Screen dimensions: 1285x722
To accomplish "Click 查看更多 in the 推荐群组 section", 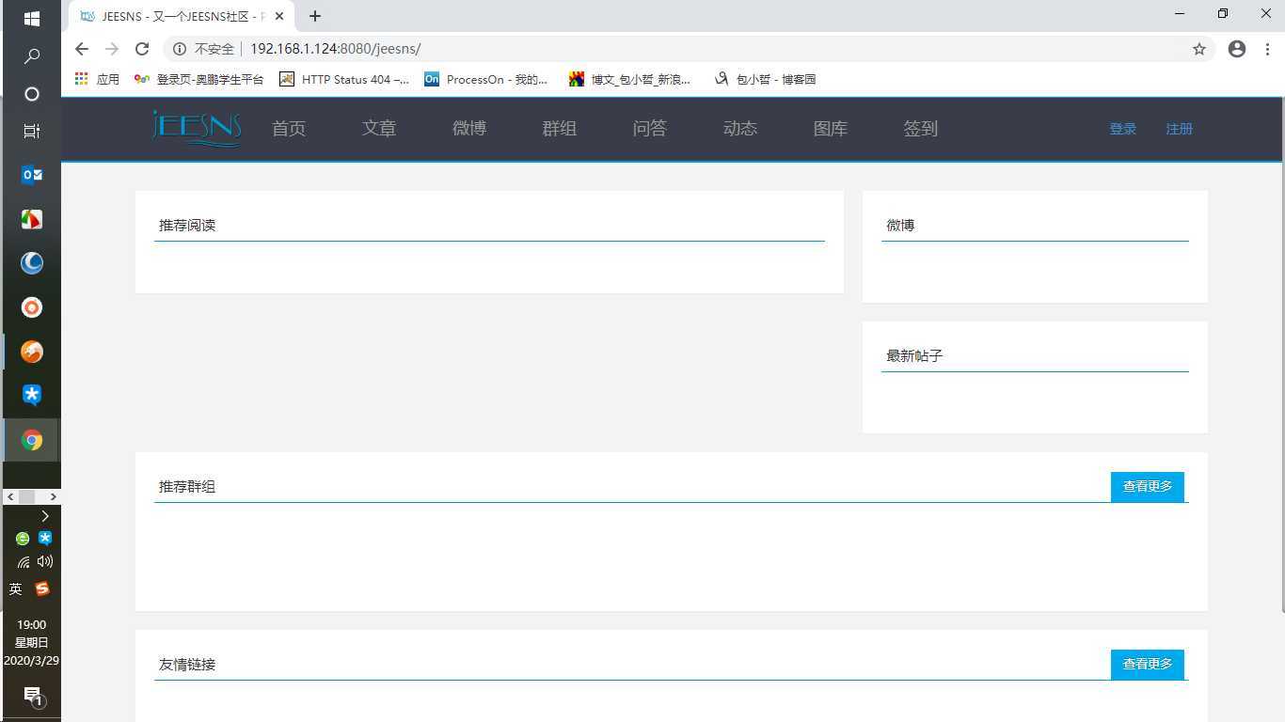I will [1148, 487].
